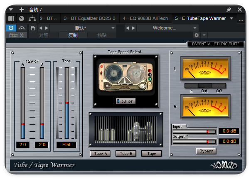Click the round macro knob icon
This screenshot has height=179, width=251.
[21, 19]
